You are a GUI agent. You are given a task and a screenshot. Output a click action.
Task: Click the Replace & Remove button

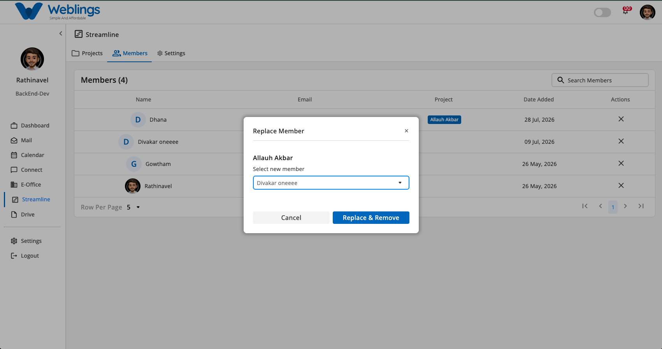coord(371,218)
